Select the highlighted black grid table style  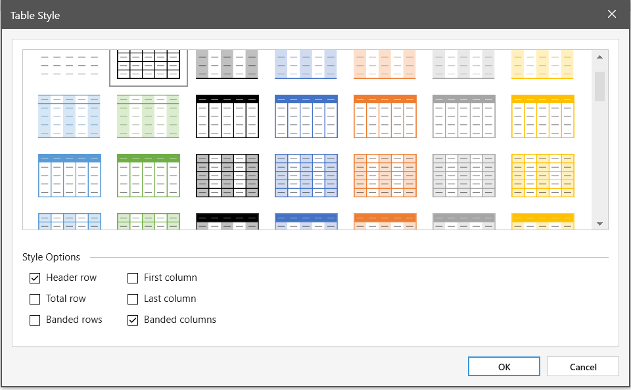pos(149,66)
